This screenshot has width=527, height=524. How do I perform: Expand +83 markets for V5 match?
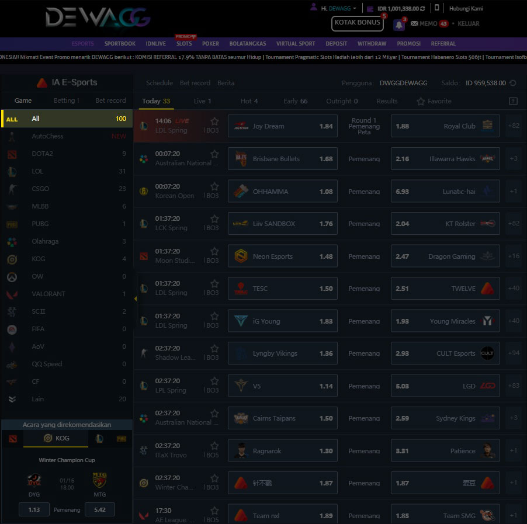513,386
